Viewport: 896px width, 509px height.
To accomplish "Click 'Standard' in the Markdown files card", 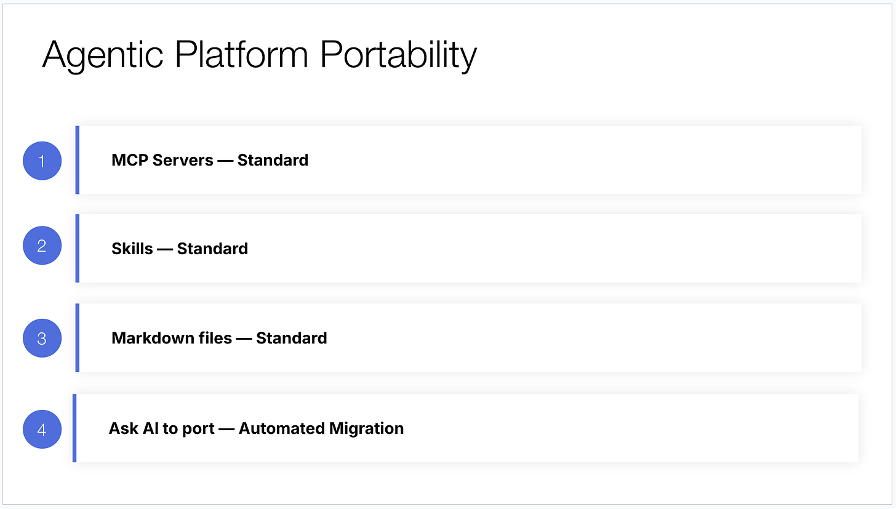I will coord(292,338).
